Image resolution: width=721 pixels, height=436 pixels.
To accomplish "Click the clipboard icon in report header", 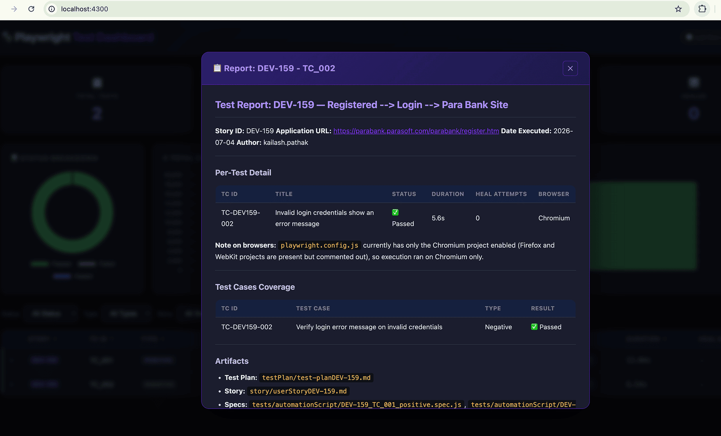I will point(217,68).
